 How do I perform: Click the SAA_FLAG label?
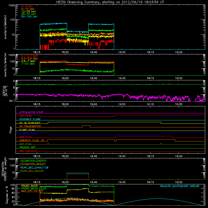(25, 137)
